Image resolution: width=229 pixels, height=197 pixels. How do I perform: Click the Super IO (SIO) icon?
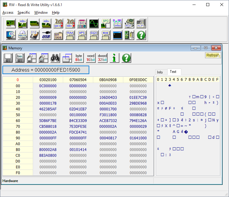(x=82, y=23)
